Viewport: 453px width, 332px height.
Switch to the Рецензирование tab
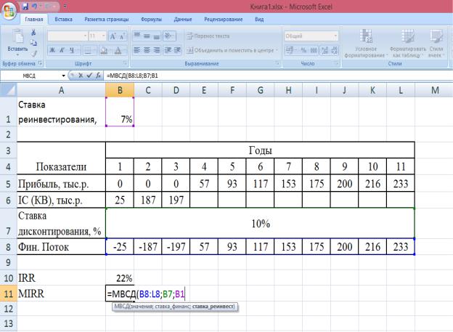coord(224,20)
